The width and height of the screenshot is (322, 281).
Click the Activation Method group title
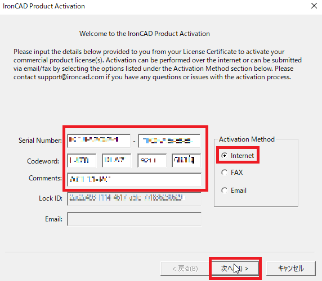(x=247, y=139)
